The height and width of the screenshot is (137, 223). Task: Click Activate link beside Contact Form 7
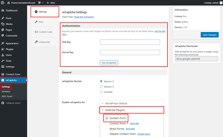click(134, 123)
